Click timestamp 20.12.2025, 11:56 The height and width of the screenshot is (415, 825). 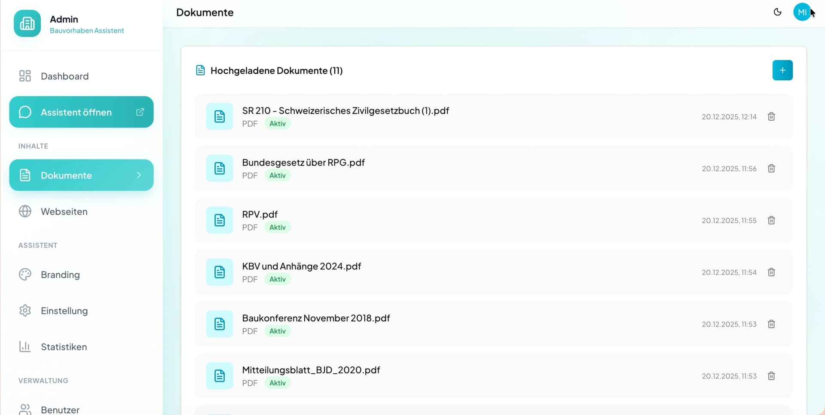click(x=729, y=169)
